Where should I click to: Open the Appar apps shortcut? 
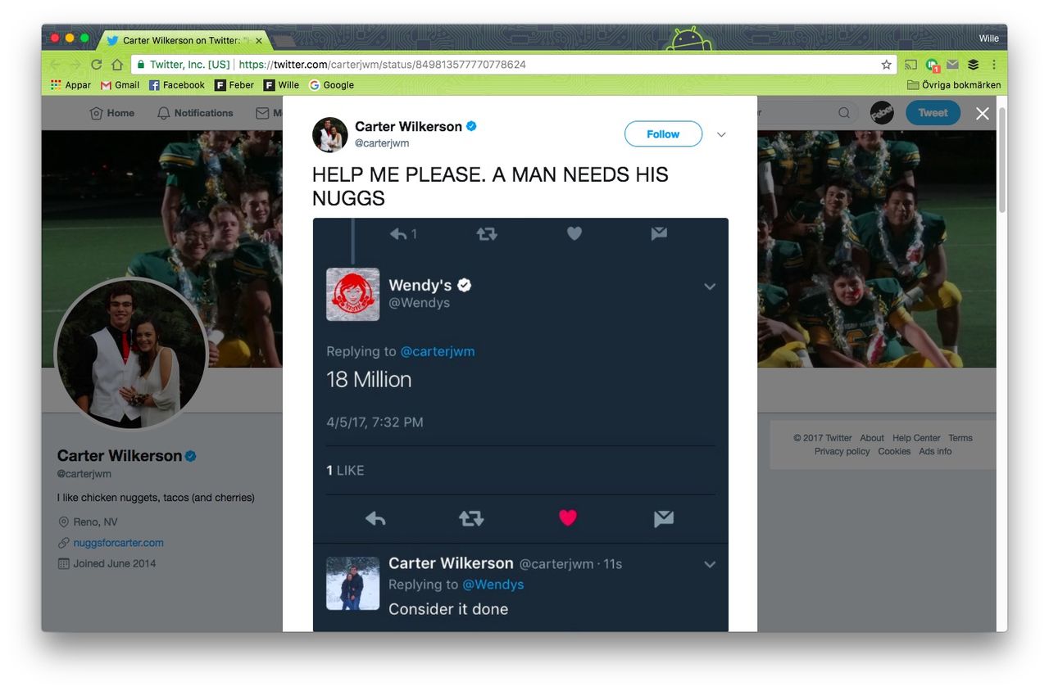coord(70,85)
